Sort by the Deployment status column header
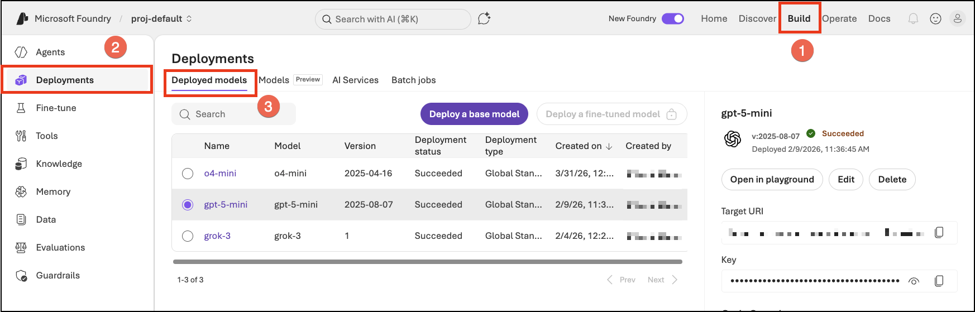Image resolution: width=975 pixels, height=312 pixels. click(x=441, y=146)
